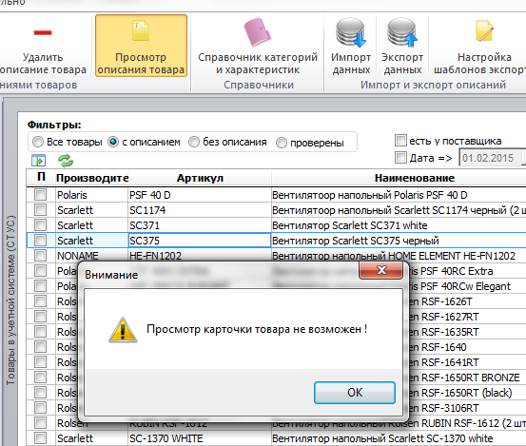This screenshot has width=526, height=446.
Task: Tick the checkbox for Scarlett SC-1370 WHITE row
Action: tap(41, 438)
